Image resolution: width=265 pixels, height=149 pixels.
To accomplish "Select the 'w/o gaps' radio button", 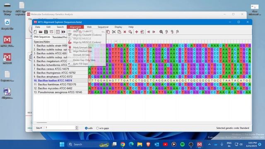I will (x=97, y=128).
